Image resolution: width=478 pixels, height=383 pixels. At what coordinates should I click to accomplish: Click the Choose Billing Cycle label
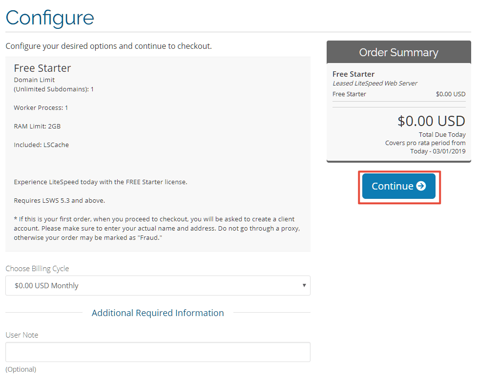(x=37, y=268)
